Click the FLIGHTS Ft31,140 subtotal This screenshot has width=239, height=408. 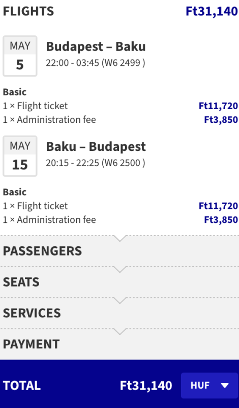212,11
